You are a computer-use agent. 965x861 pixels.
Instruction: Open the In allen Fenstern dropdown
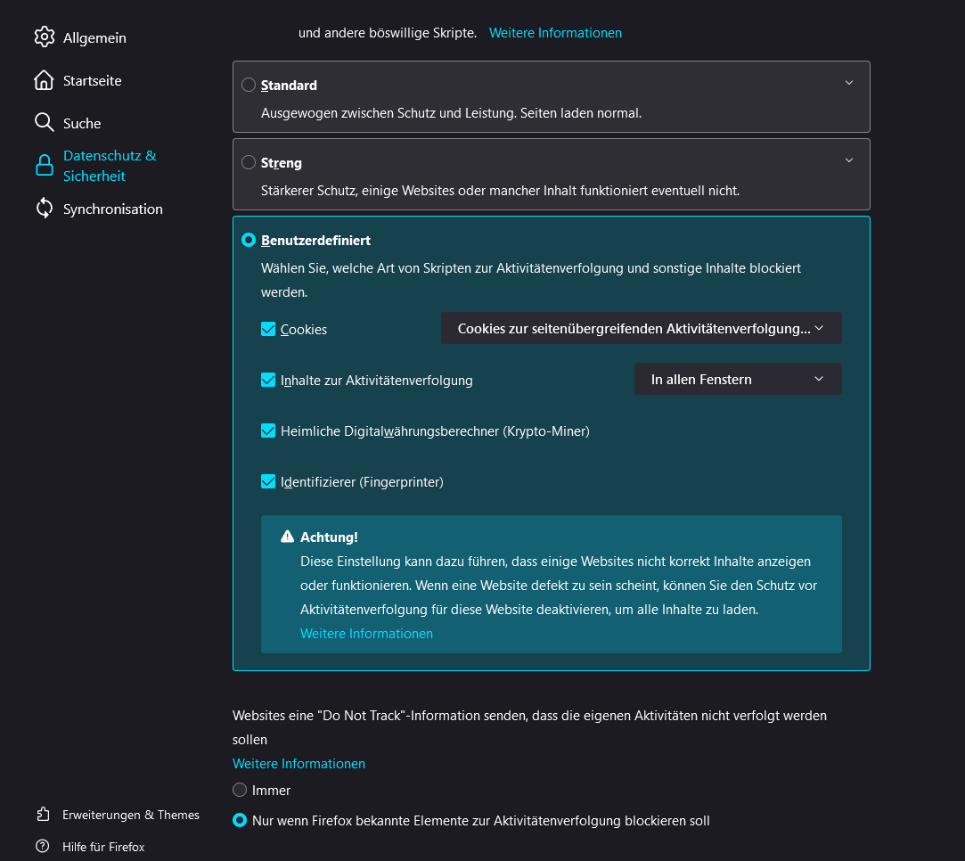point(737,379)
